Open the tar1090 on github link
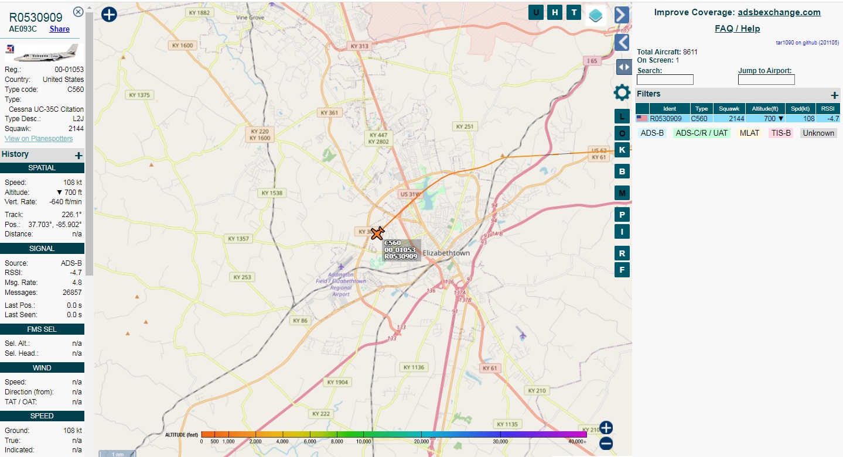The width and height of the screenshot is (843, 457). [807, 43]
